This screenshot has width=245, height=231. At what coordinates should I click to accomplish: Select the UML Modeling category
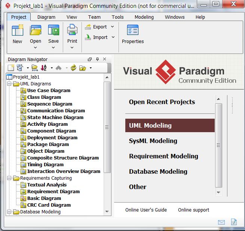click(170, 125)
